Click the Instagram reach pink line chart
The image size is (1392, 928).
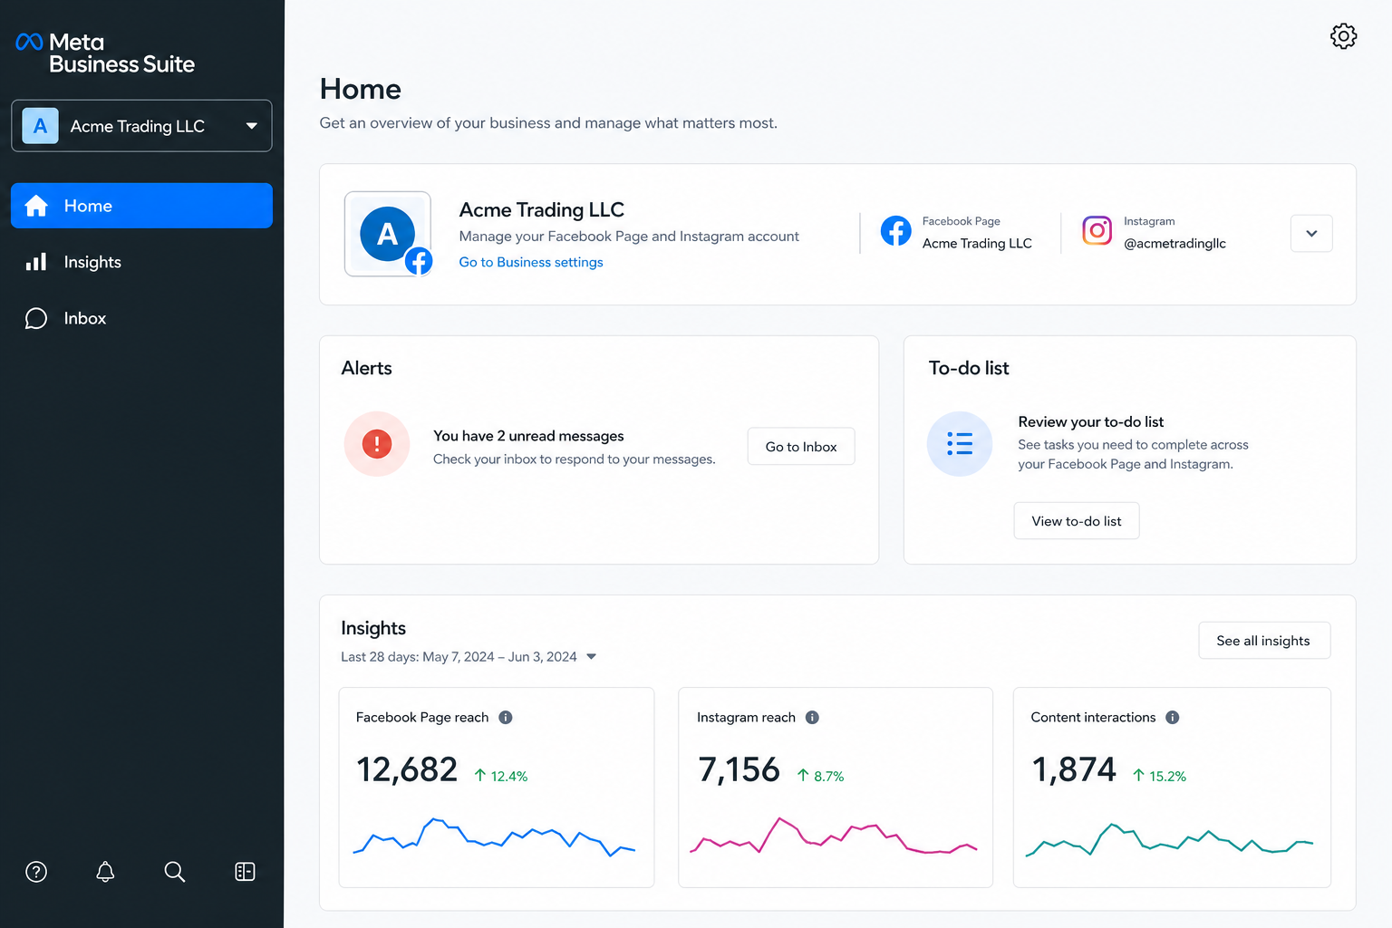[834, 836]
